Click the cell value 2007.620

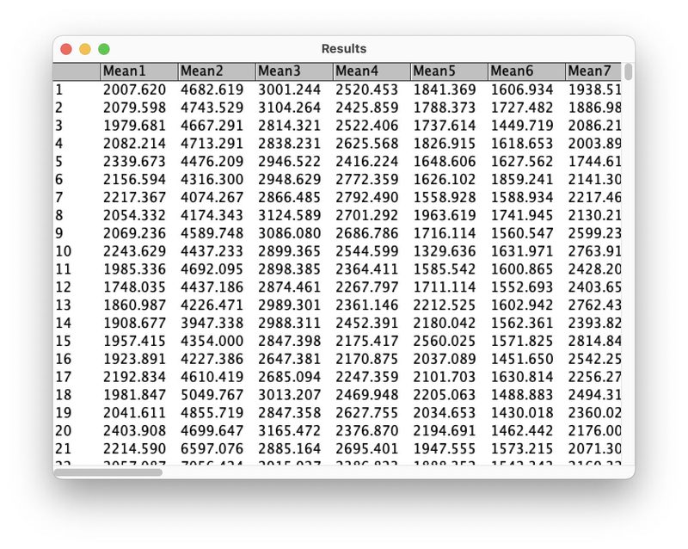click(x=135, y=90)
